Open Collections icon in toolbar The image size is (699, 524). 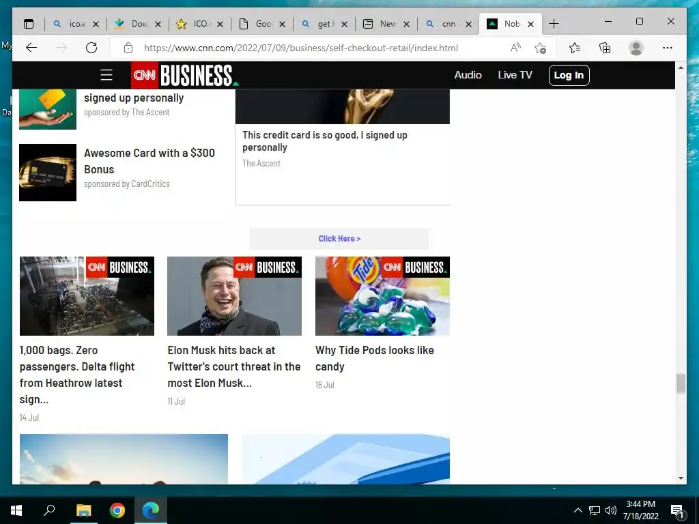click(x=605, y=48)
